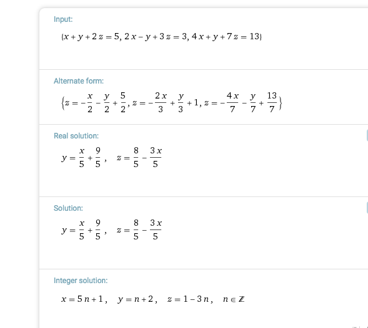368x328 pixels.
Task: Click the Alternate form heading
Action: point(79,81)
